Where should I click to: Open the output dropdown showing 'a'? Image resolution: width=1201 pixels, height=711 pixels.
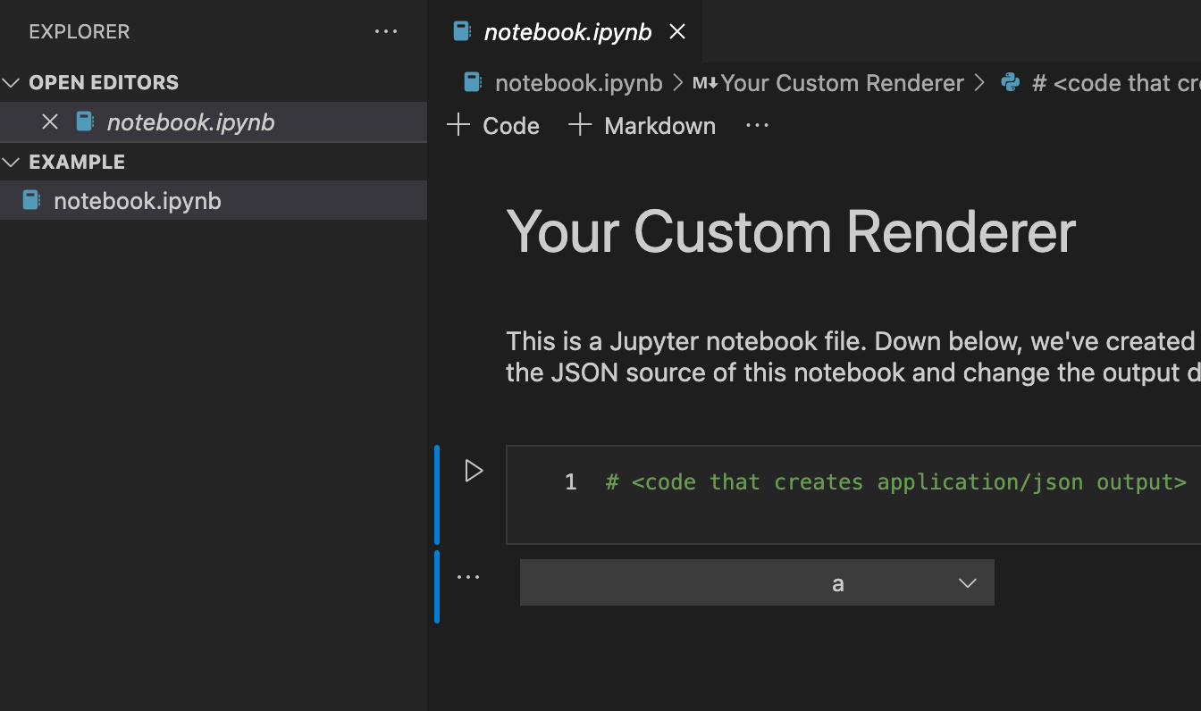pyautogui.click(x=757, y=582)
